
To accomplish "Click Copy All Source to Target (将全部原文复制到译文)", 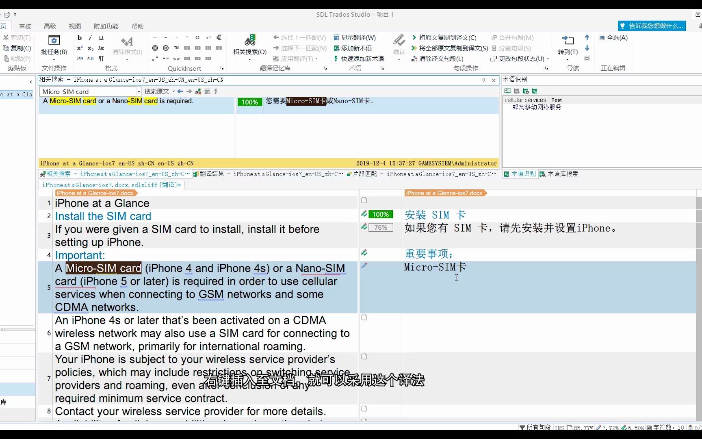I will (x=450, y=48).
